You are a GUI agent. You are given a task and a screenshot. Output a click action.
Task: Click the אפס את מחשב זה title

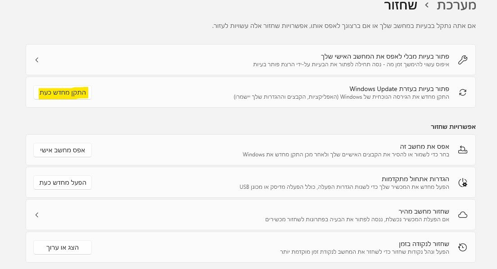pos(425,146)
